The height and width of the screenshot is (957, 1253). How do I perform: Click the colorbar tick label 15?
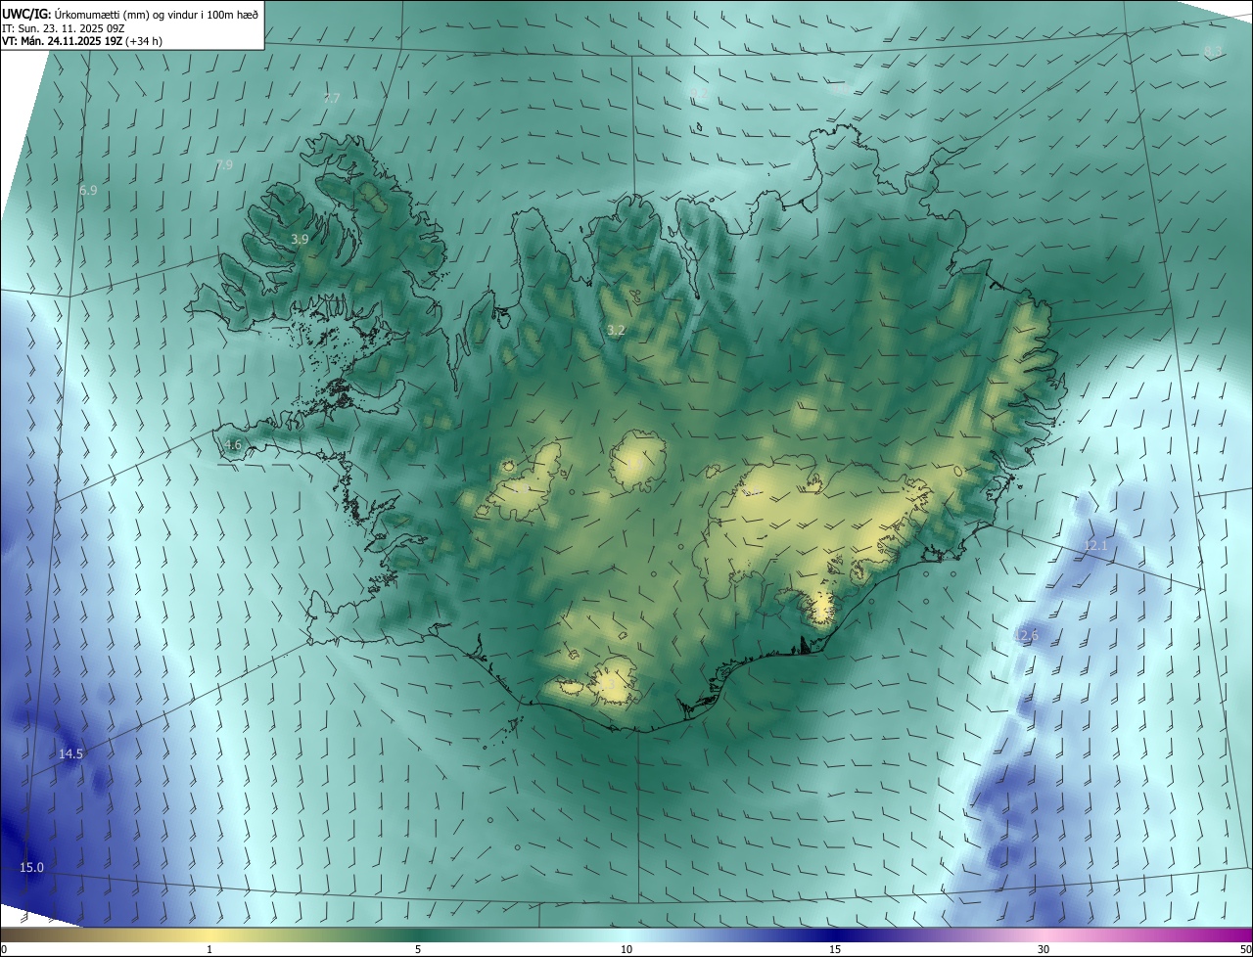coord(835,949)
